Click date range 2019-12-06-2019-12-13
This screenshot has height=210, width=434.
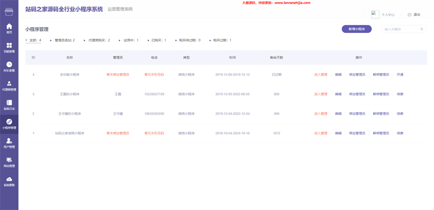[x=232, y=75]
